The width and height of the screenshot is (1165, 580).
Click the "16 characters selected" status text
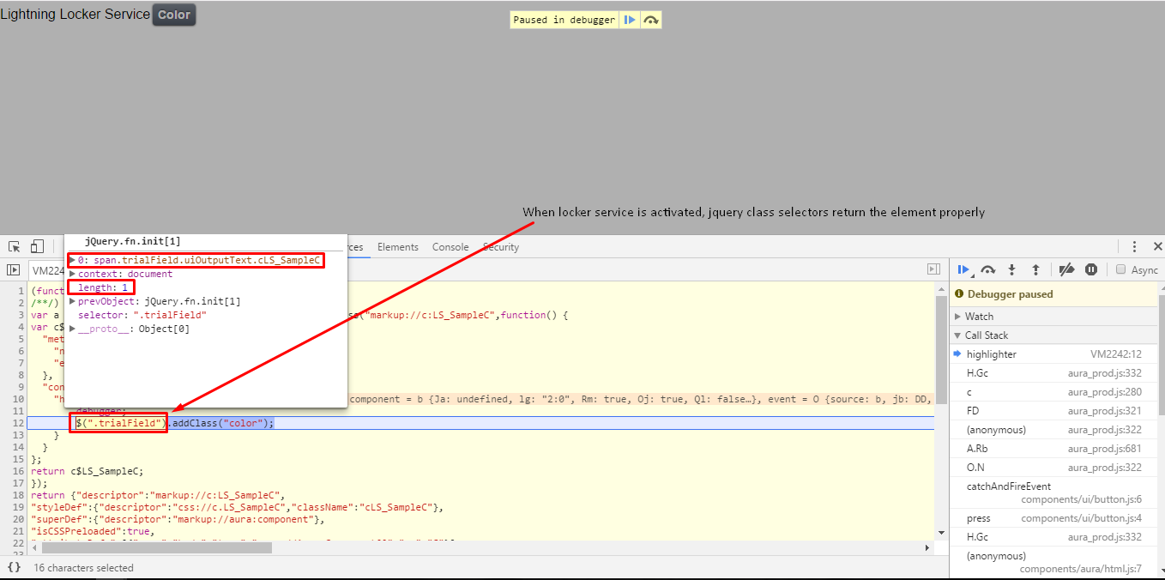tap(84, 568)
